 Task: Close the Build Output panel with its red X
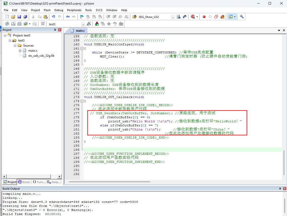click(x=285, y=189)
